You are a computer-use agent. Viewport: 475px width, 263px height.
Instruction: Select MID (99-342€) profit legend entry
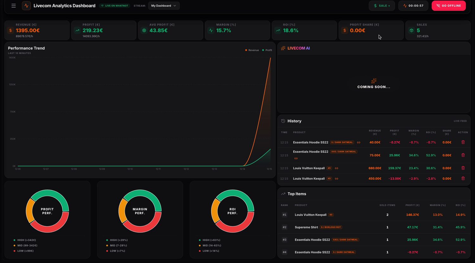click(25, 245)
